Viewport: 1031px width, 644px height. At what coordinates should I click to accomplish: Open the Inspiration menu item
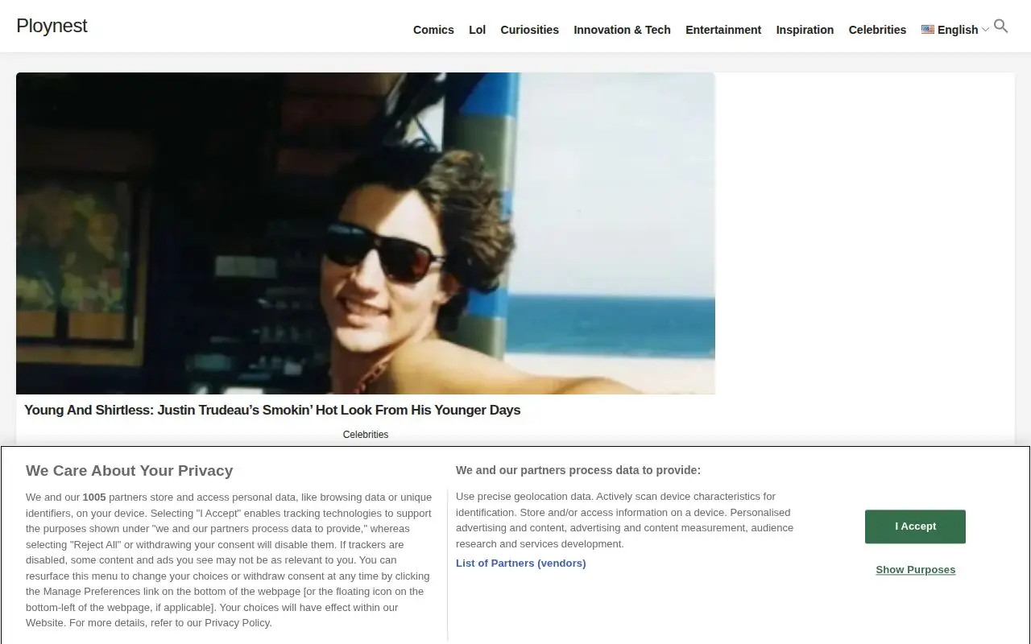pyautogui.click(x=805, y=30)
